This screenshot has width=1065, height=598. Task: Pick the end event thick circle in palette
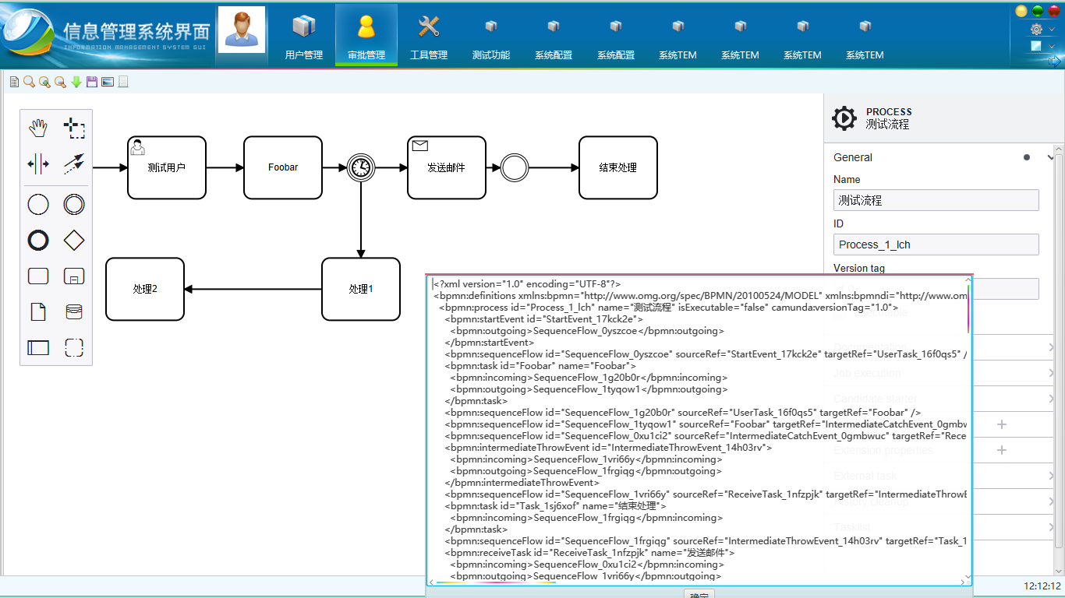[38, 241]
